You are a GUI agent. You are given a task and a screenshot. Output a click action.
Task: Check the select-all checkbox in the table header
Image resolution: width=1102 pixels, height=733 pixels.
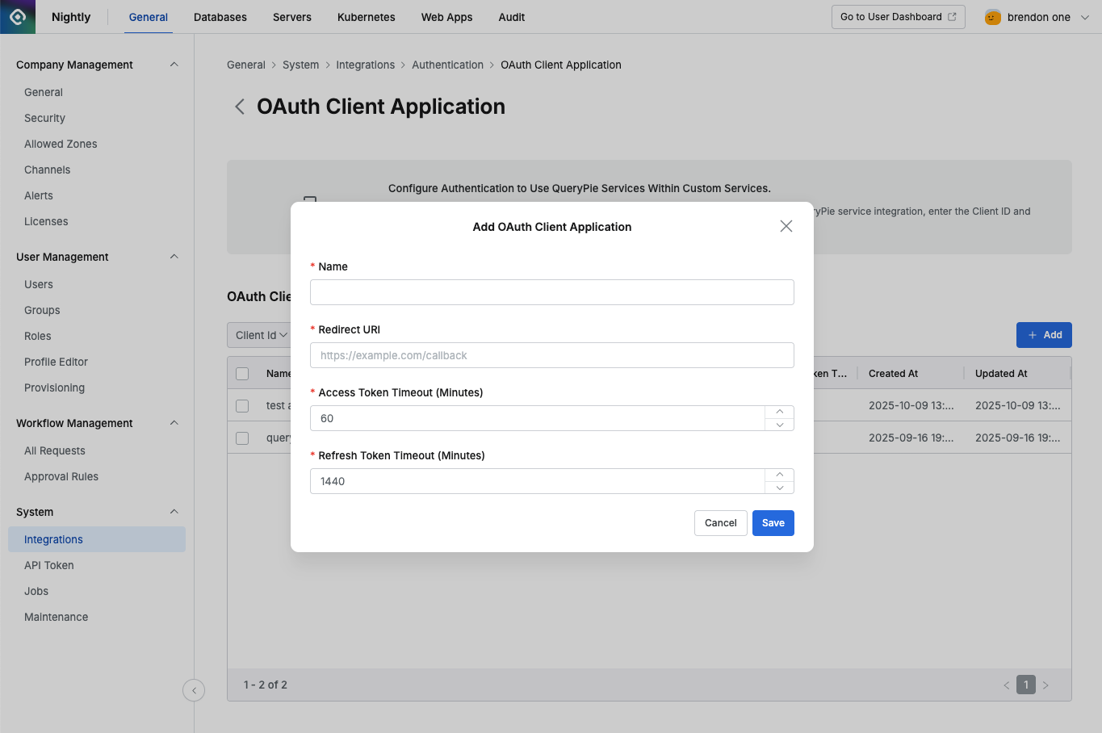[241, 373]
